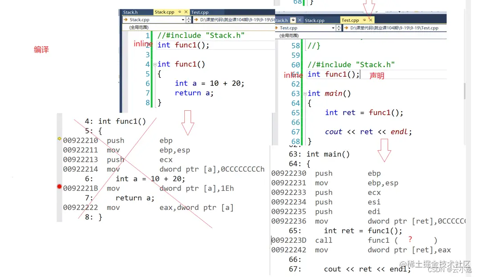Click 'int func1();' declaration on line 61
Screen dimensions: 479x277
tap(333, 74)
